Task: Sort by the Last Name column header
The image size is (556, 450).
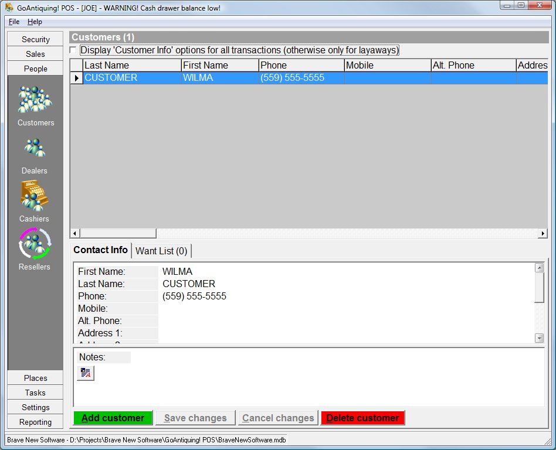Action: click(133, 65)
